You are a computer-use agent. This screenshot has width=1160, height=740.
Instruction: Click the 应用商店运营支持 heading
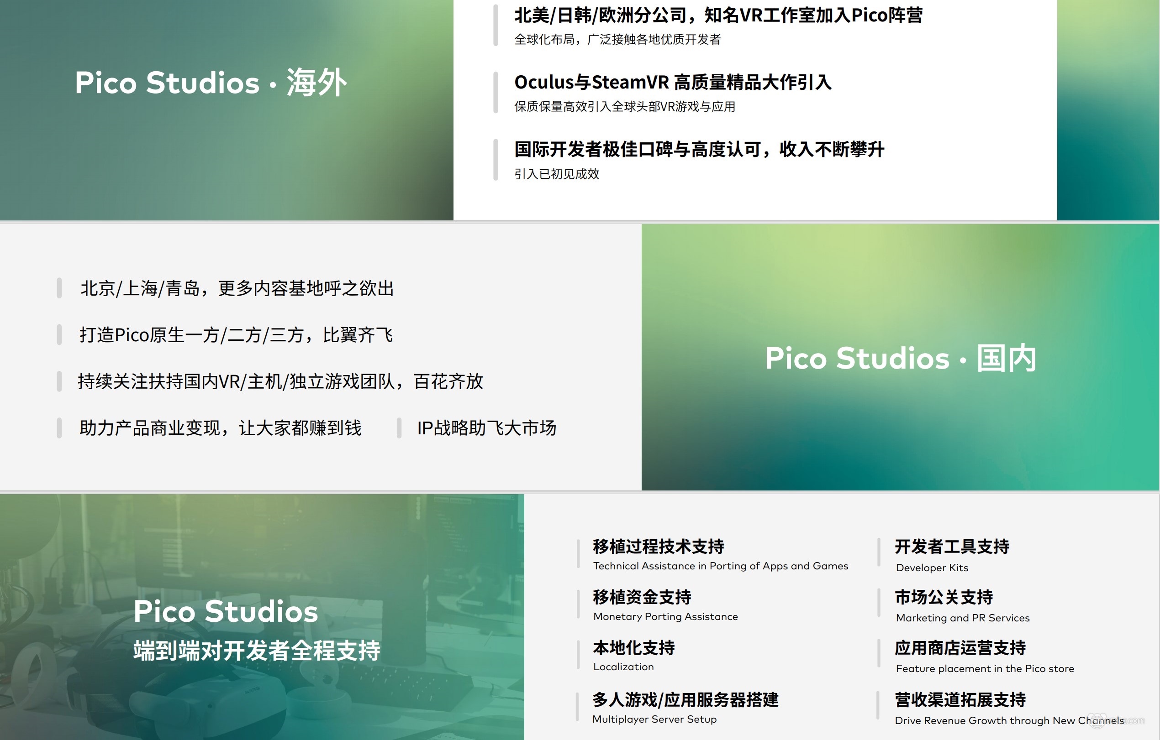pos(960,648)
